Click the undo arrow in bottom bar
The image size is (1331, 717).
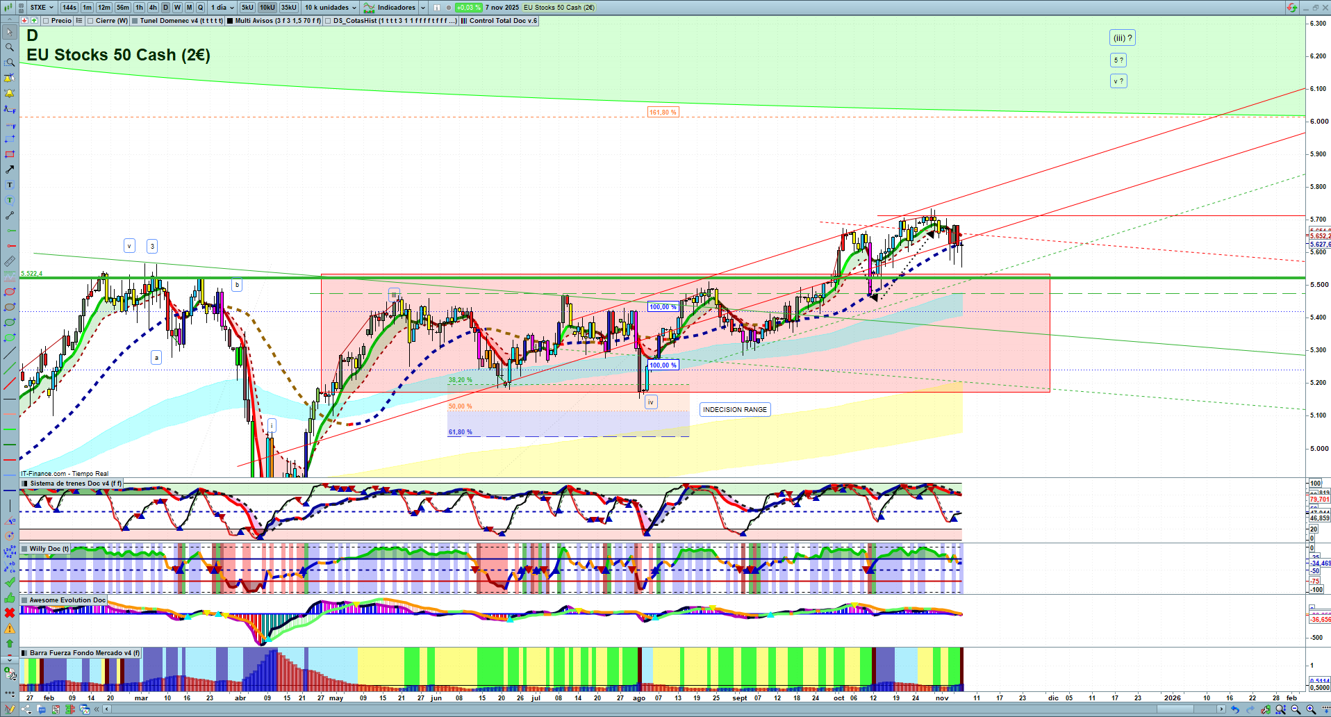click(x=1234, y=709)
